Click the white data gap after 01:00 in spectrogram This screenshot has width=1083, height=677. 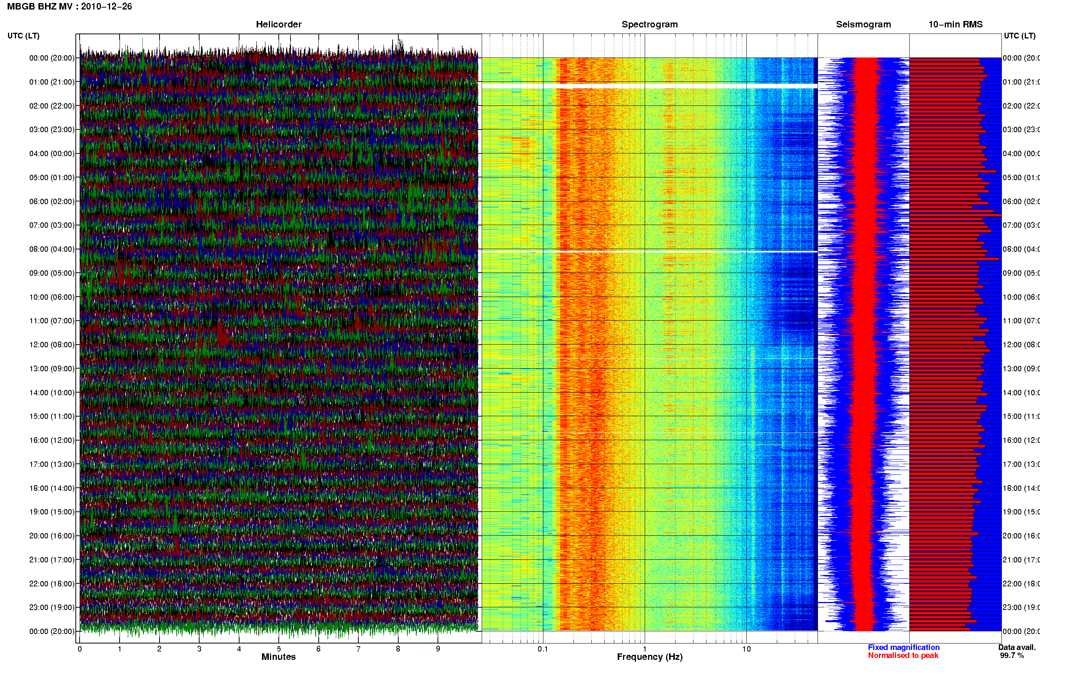(650, 86)
